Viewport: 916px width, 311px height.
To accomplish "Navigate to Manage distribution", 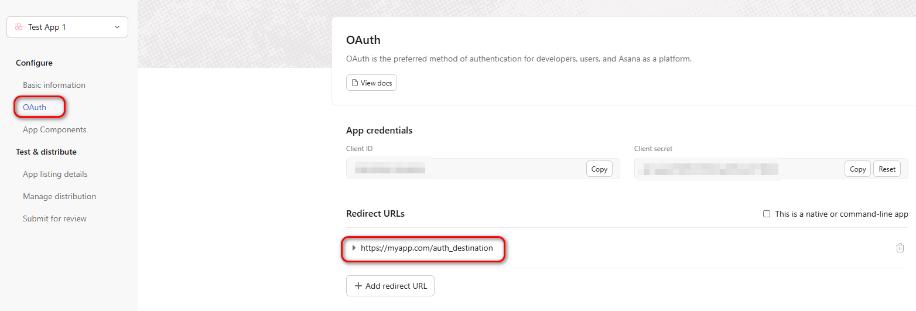I will pyautogui.click(x=59, y=196).
